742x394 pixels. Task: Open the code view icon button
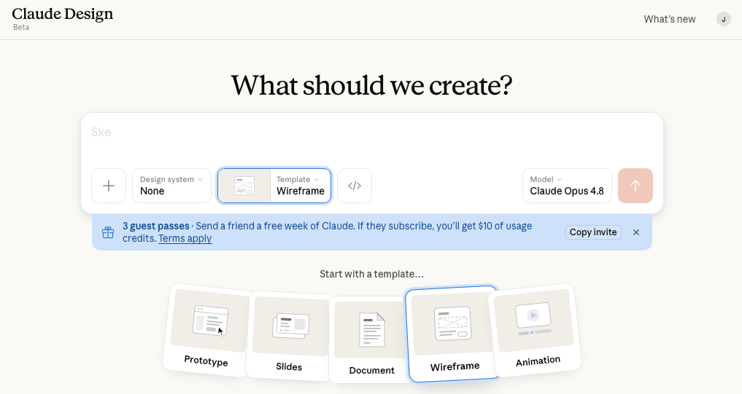pyautogui.click(x=355, y=186)
